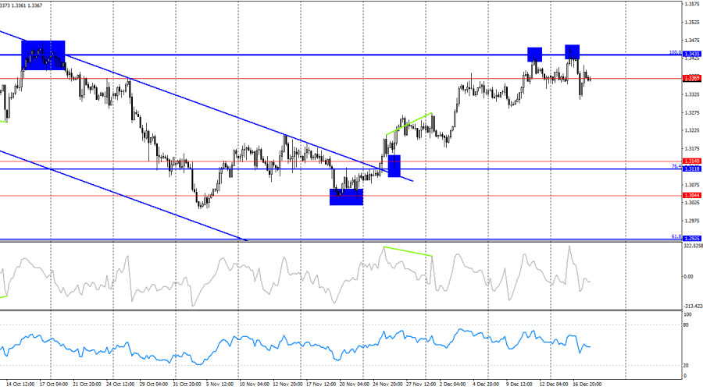Click the red 1.3044 price tag
703x390 pixels.
pos(691,195)
